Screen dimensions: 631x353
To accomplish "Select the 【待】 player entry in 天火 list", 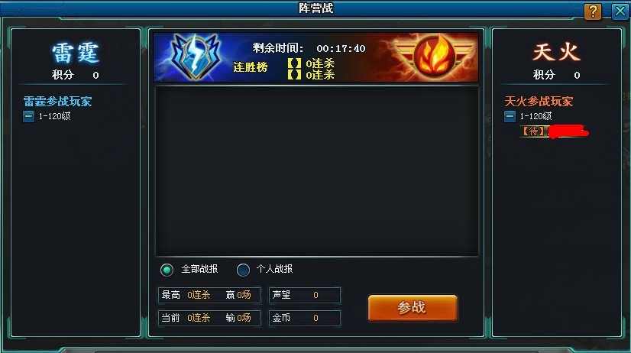I will (554, 131).
